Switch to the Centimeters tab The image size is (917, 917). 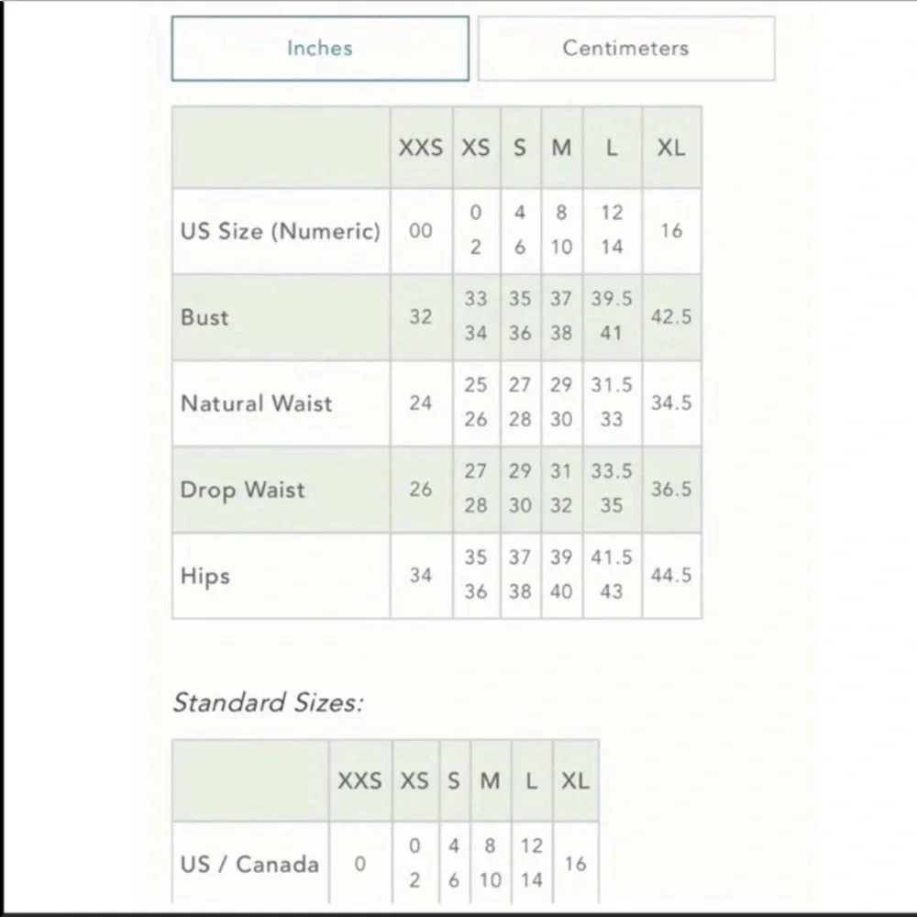625,49
